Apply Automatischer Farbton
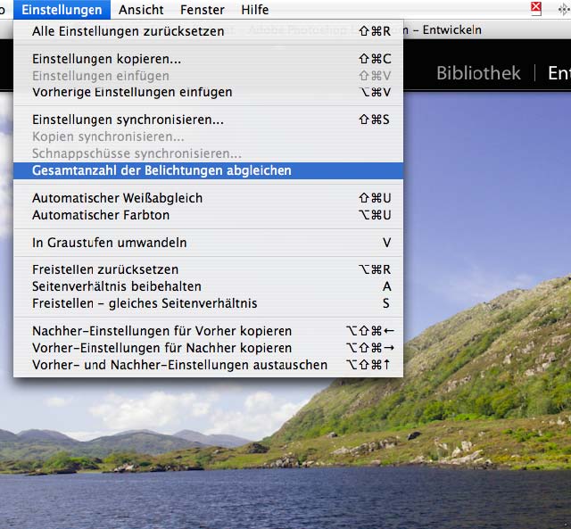571x529 pixels. coord(208,215)
